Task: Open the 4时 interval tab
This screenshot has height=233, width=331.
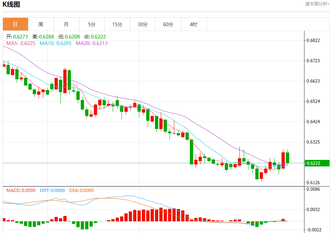Action: click(194, 24)
